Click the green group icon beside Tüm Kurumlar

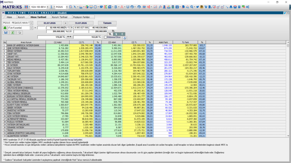[5, 28]
